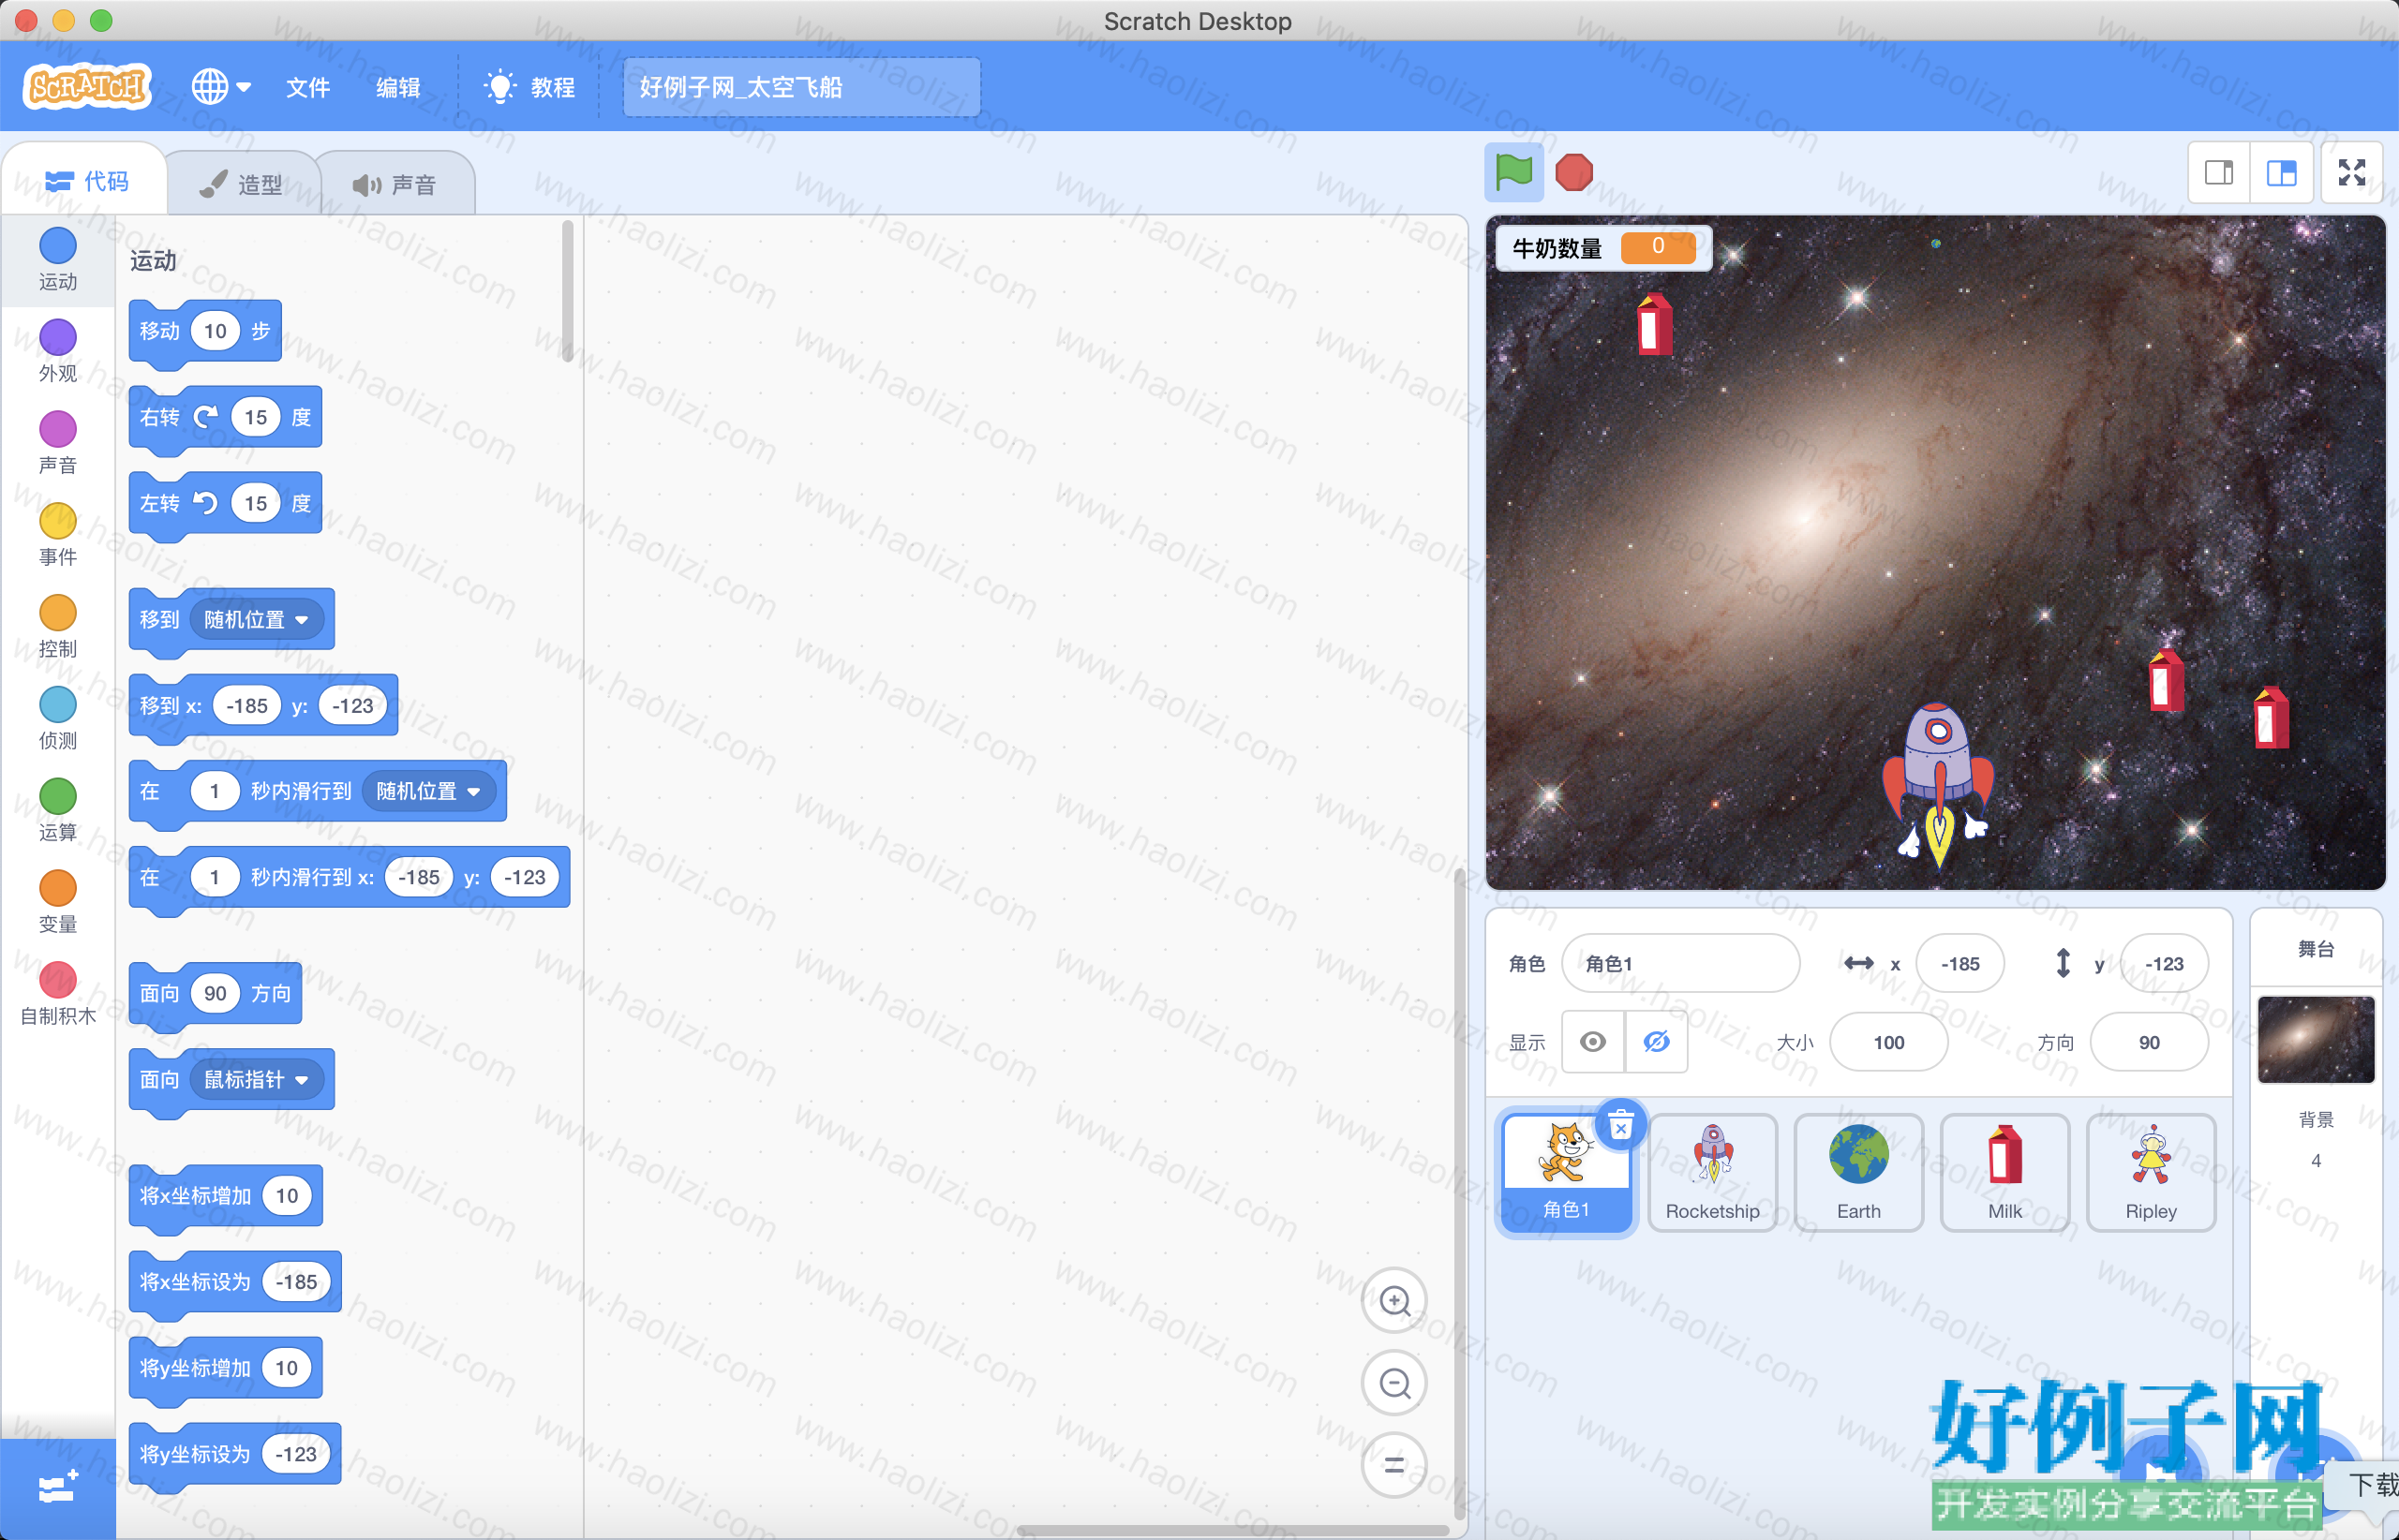Zoom in the code workspace
2399x1540 pixels.
click(x=1394, y=1301)
